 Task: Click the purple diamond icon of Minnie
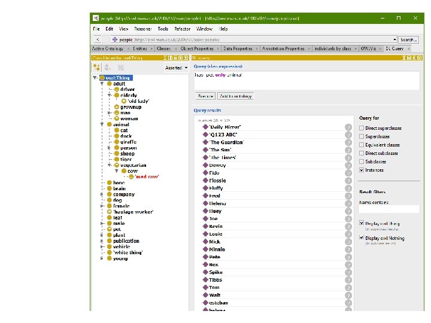205,249
